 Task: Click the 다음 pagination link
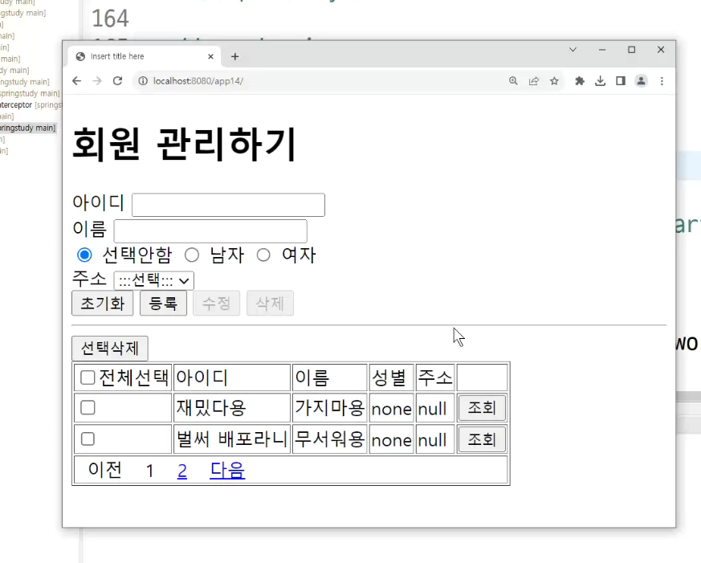click(x=227, y=470)
